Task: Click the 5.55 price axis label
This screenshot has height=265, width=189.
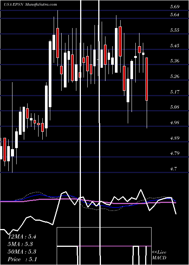Action: (175, 30)
